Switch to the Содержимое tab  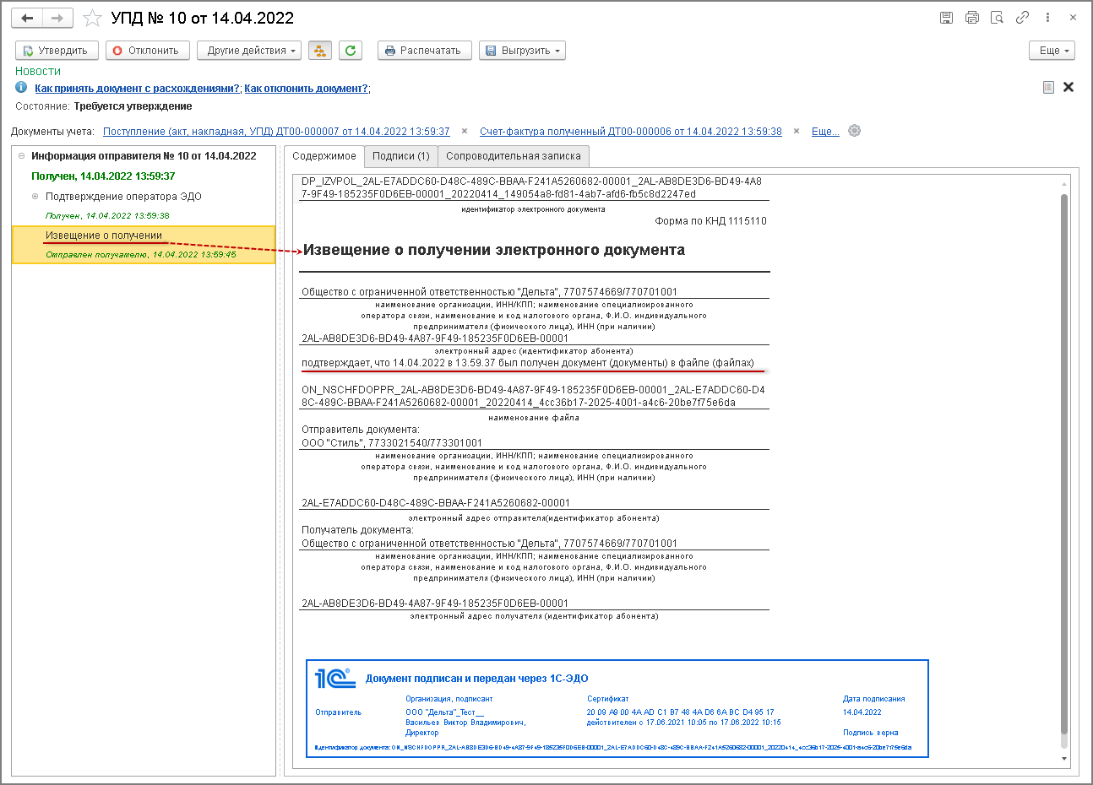pos(324,156)
